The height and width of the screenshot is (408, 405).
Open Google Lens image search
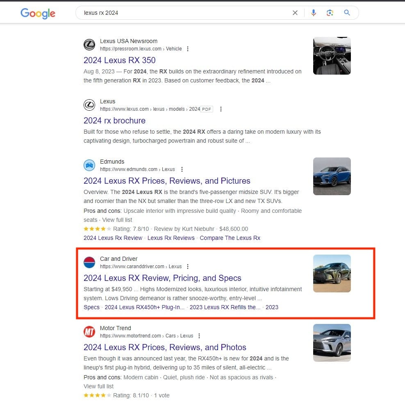pos(330,13)
